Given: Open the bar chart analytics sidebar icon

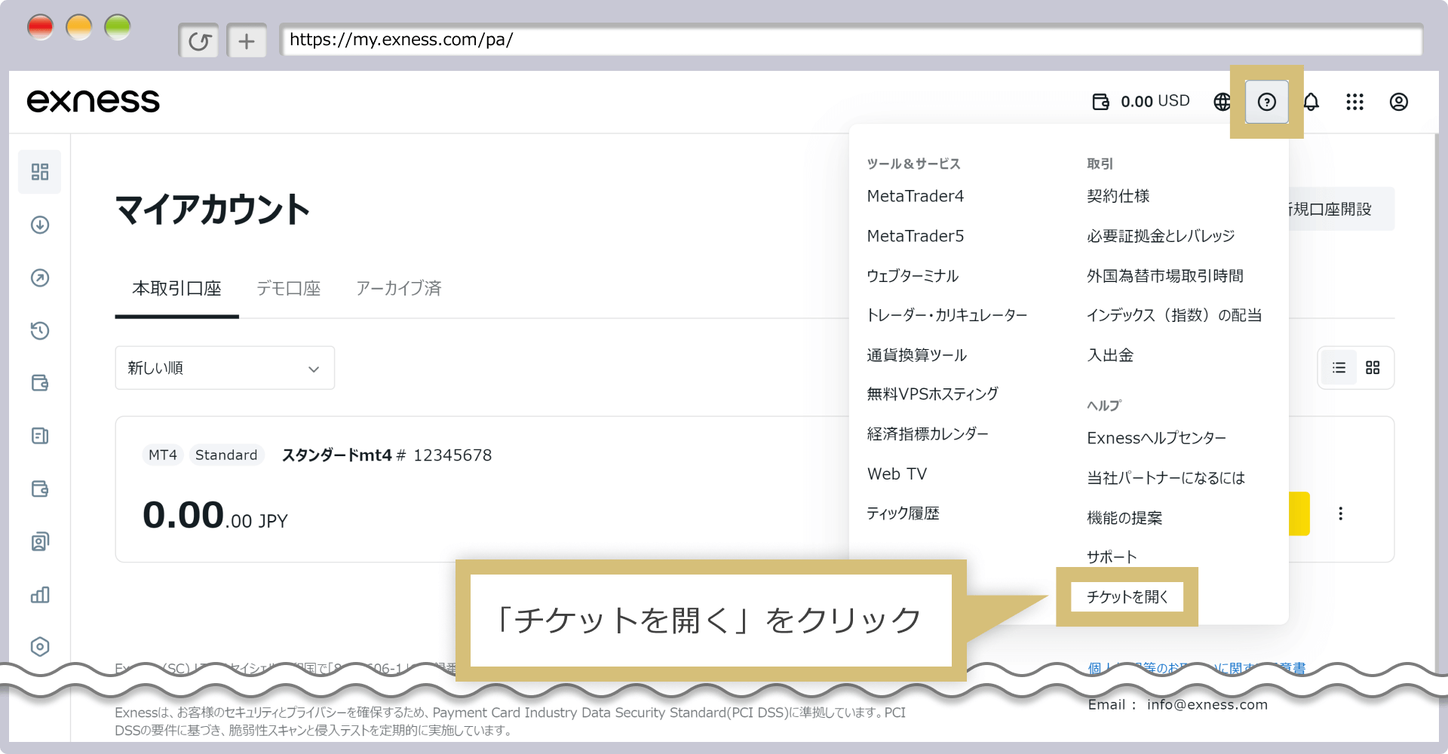Looking at the screenshot, I should pos(40,595).
